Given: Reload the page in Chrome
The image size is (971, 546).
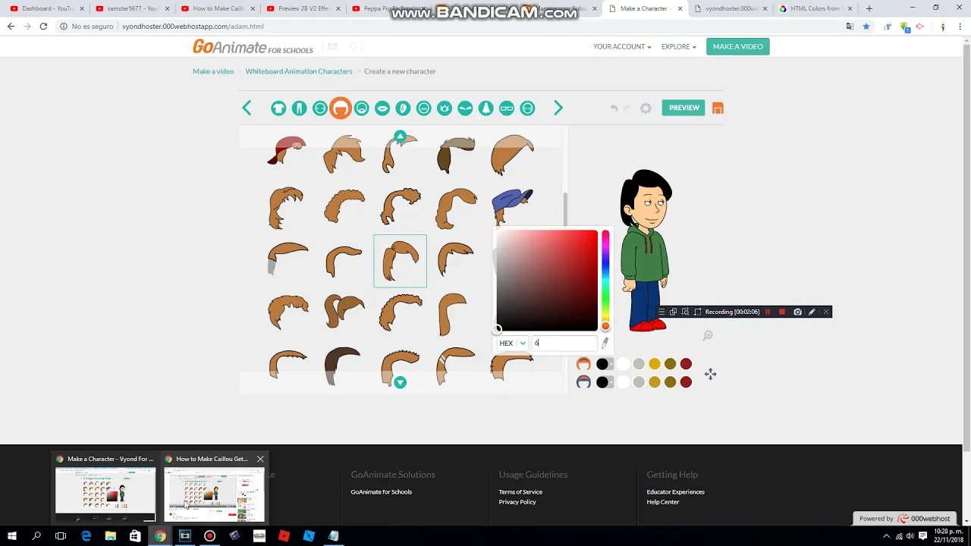Looking at the screenshot, I should (43, 26).
